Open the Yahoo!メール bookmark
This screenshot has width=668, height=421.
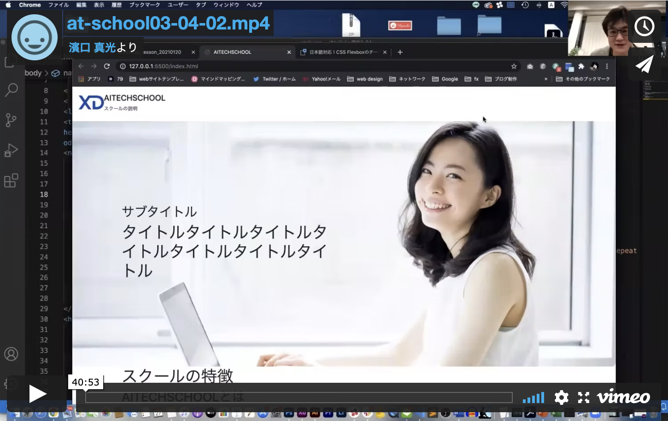click(x=322, y=79)
